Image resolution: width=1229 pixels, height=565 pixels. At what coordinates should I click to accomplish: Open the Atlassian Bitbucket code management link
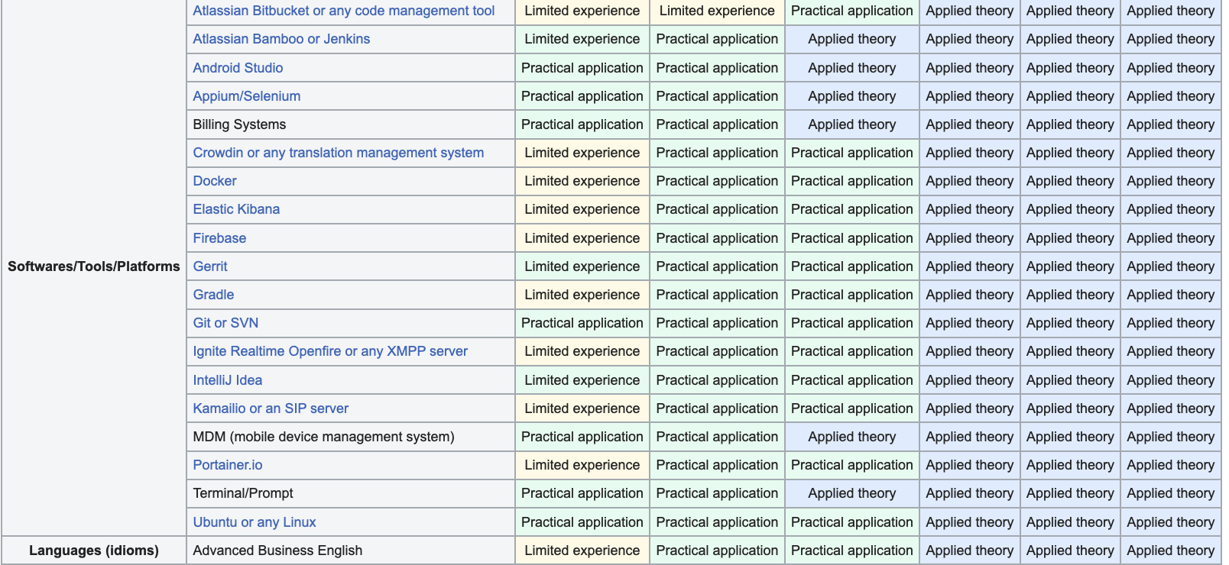click(343, 11)
